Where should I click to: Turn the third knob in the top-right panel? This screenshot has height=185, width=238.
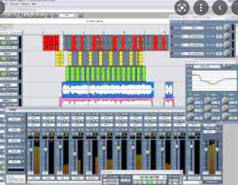pos(227,45)
